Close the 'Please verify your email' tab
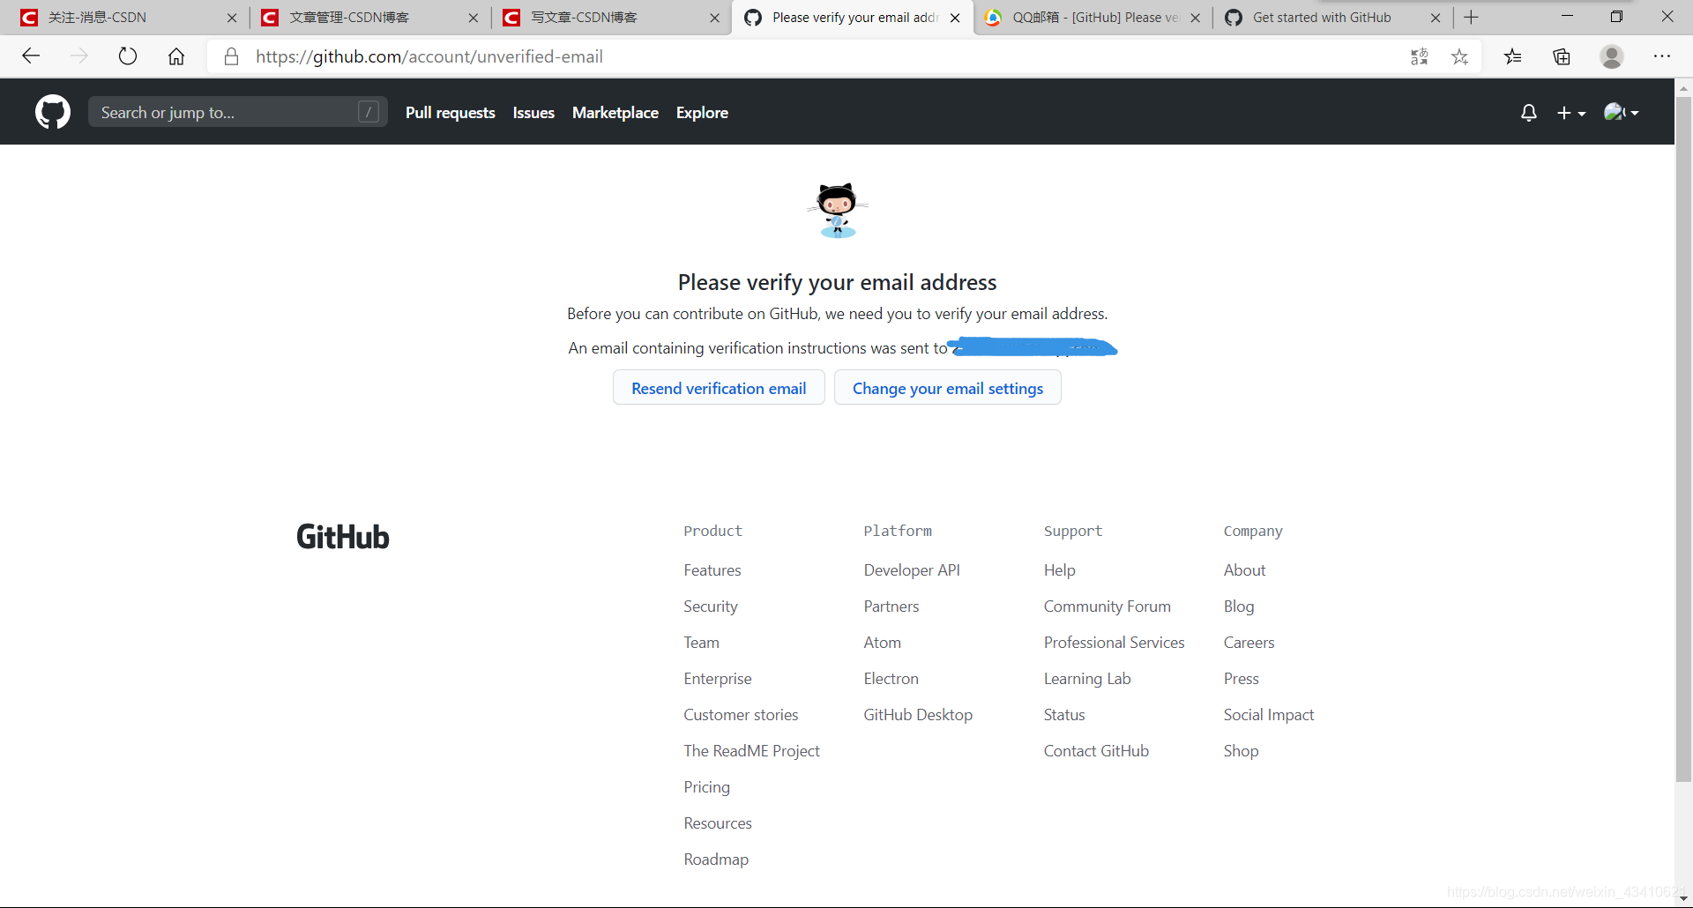 coord(955,18)
